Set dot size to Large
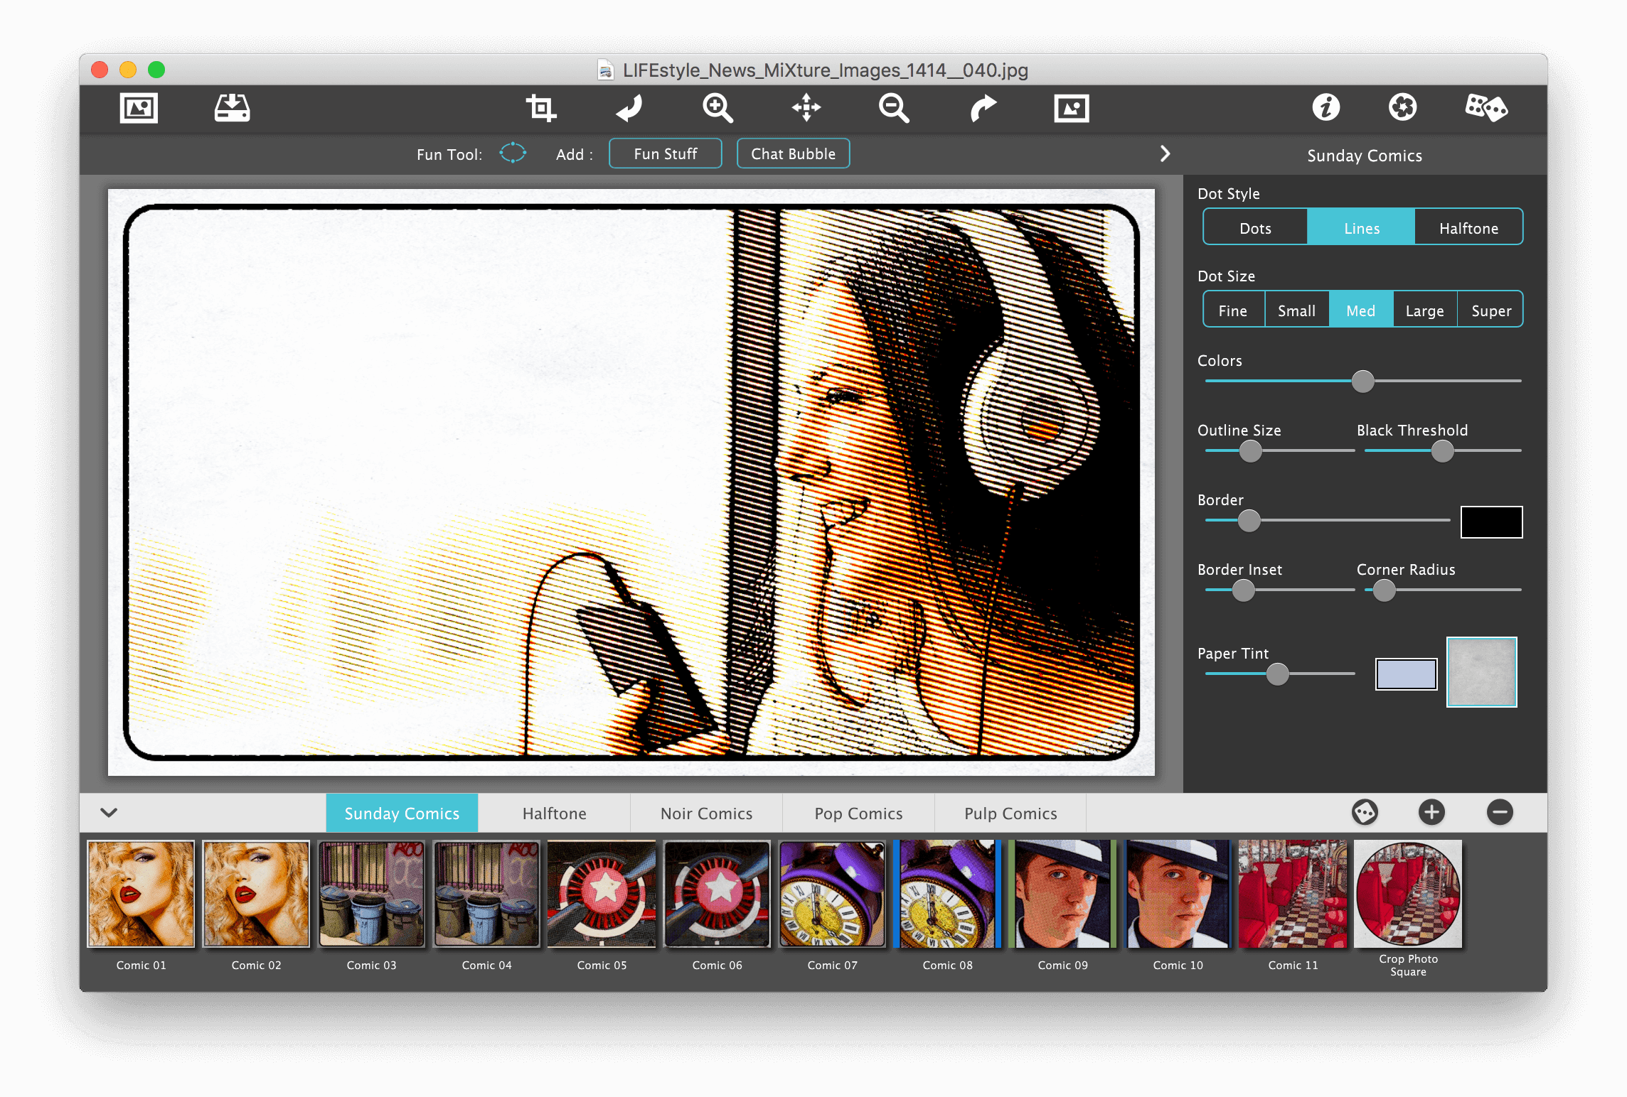 (x=1424, y=310)
